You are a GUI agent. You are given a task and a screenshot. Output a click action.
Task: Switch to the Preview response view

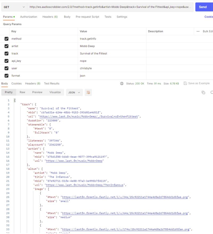pos(37,92)
